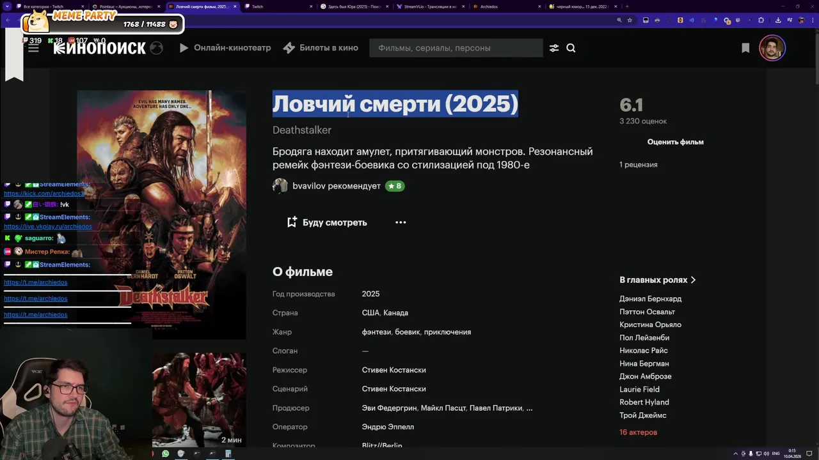Open user profile avatar on Kinopoisk
819x460 pixels.
coord(772,48)
